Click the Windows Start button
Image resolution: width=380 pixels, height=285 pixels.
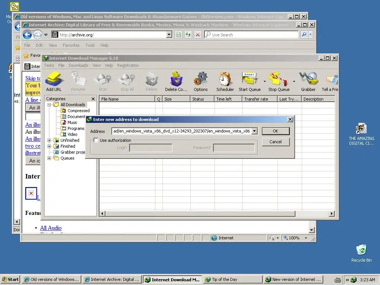click(10, 279)
